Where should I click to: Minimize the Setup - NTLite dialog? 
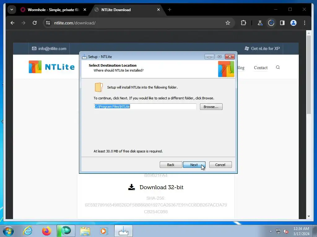[209, 57]
